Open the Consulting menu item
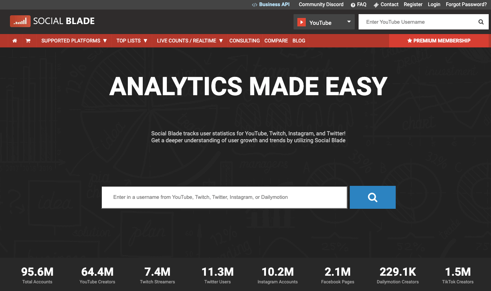This screenshot has height=291, width=491. coord(245,41)
